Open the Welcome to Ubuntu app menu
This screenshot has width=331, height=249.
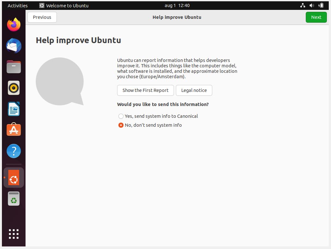(x=64, y=5)
